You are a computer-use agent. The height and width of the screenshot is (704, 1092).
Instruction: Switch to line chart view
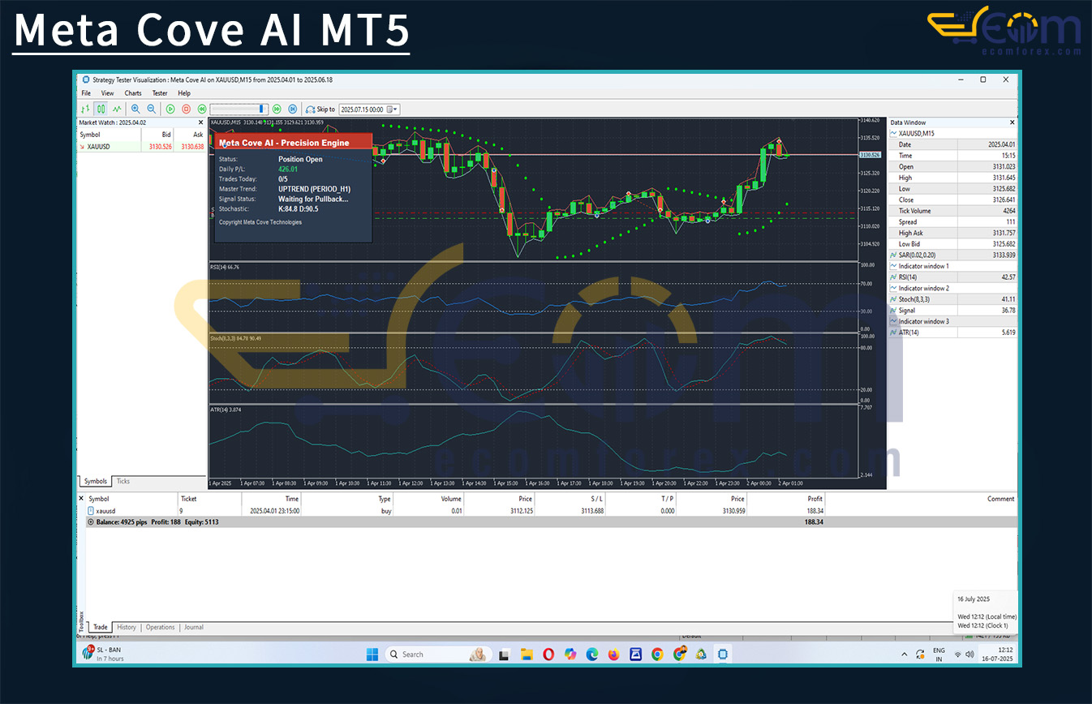point(117,109)
